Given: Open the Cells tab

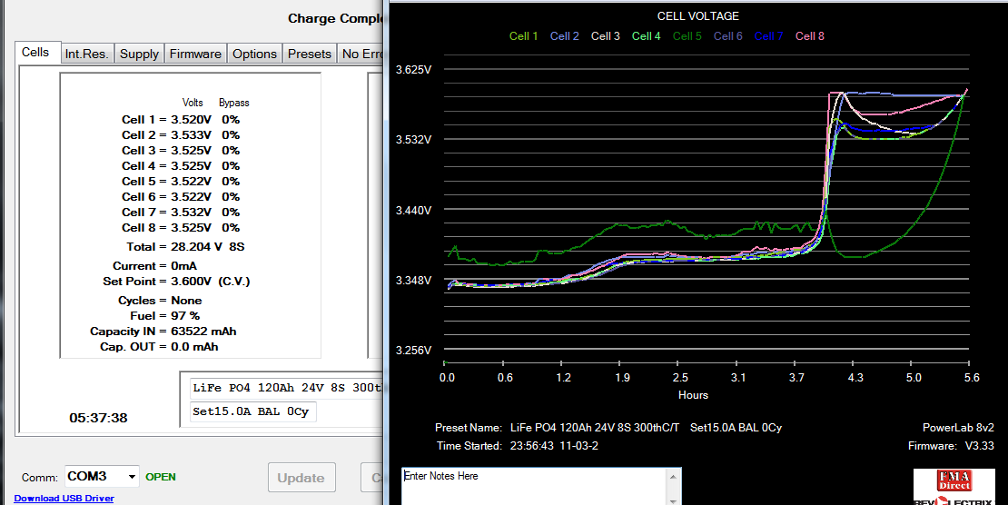Looking at the screenshot, I should tap(36, 53).
